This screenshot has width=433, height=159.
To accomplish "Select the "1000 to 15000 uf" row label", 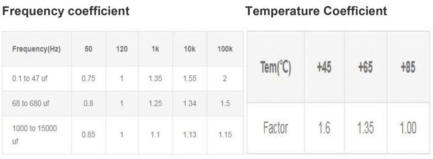I will tap(35, 135).
